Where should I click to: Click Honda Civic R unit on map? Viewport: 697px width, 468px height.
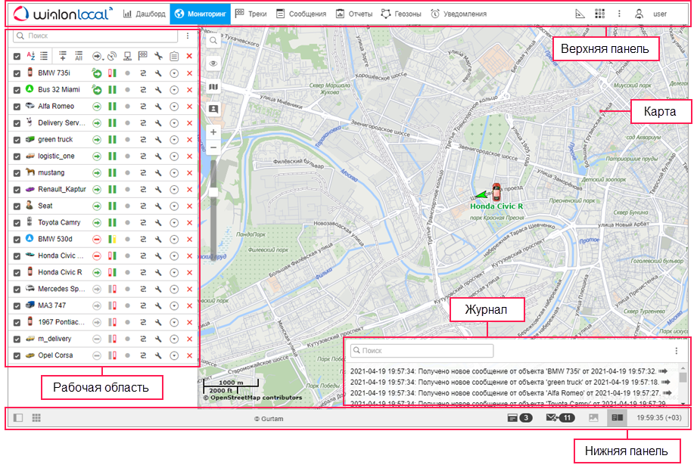coord(496,193)
